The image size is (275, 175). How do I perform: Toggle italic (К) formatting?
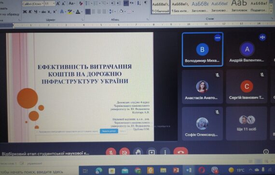point(30,12)
